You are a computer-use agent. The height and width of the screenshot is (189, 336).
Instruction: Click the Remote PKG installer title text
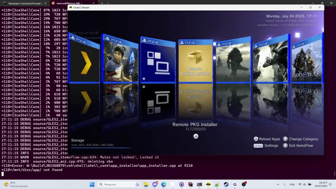195,124
